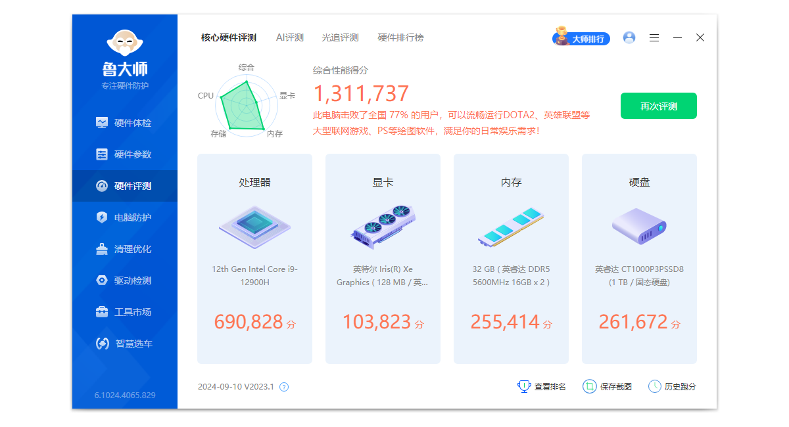Open the 大师排行 ranking badge
The width and height of the screenshot is (789, 427).
[581, 37]
